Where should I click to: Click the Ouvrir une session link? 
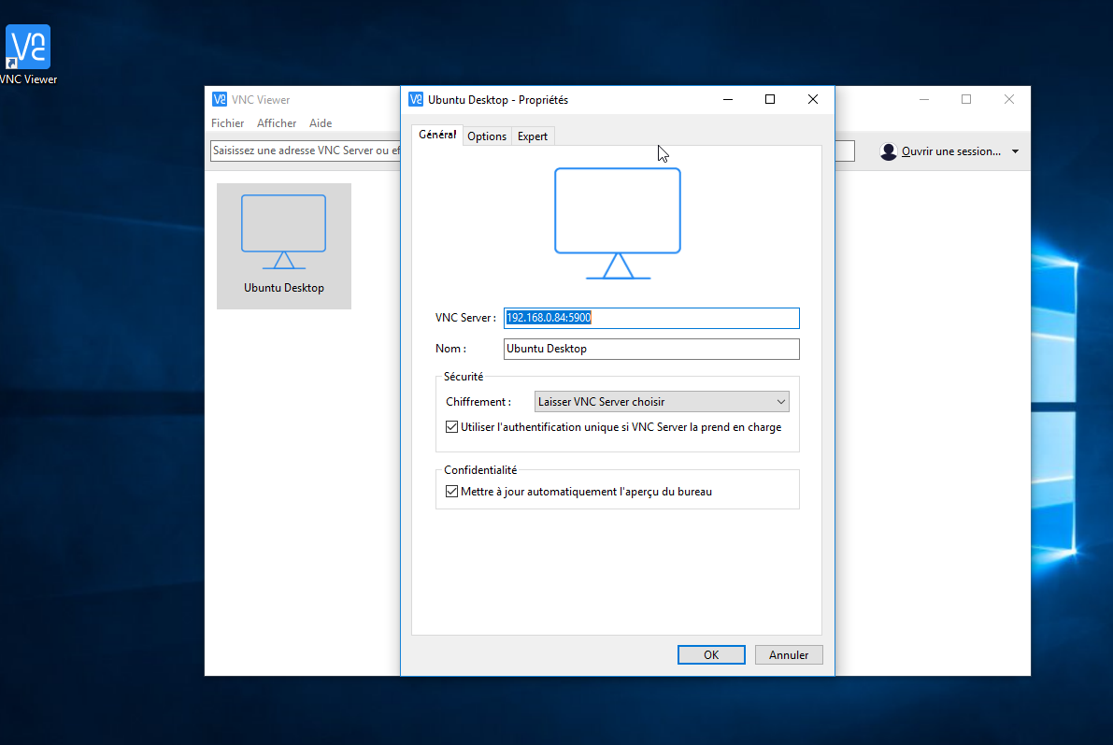951,151
